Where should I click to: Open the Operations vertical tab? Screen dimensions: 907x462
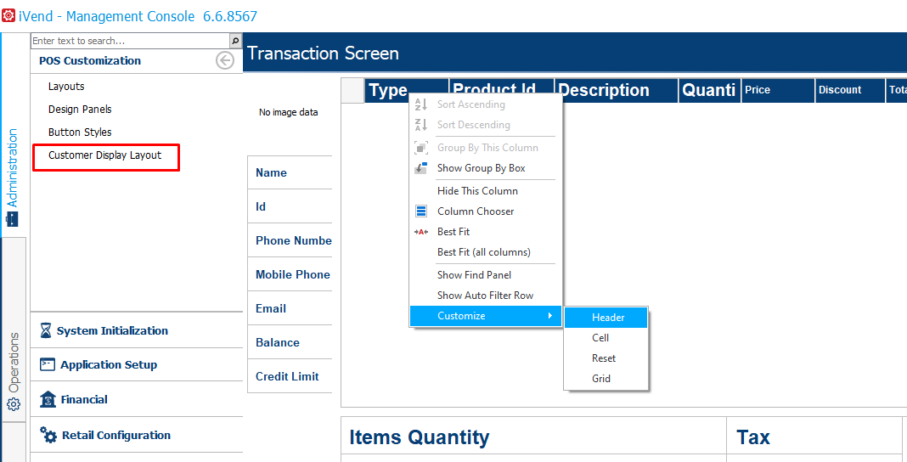(x=14, y=330)
